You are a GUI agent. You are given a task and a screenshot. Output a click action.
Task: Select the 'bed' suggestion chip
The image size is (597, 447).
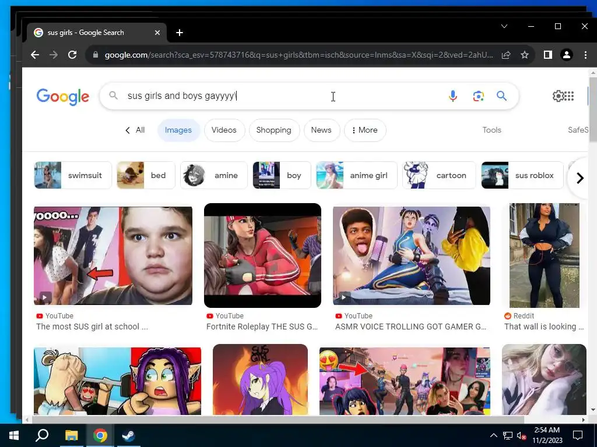click(x=146, y=175)
